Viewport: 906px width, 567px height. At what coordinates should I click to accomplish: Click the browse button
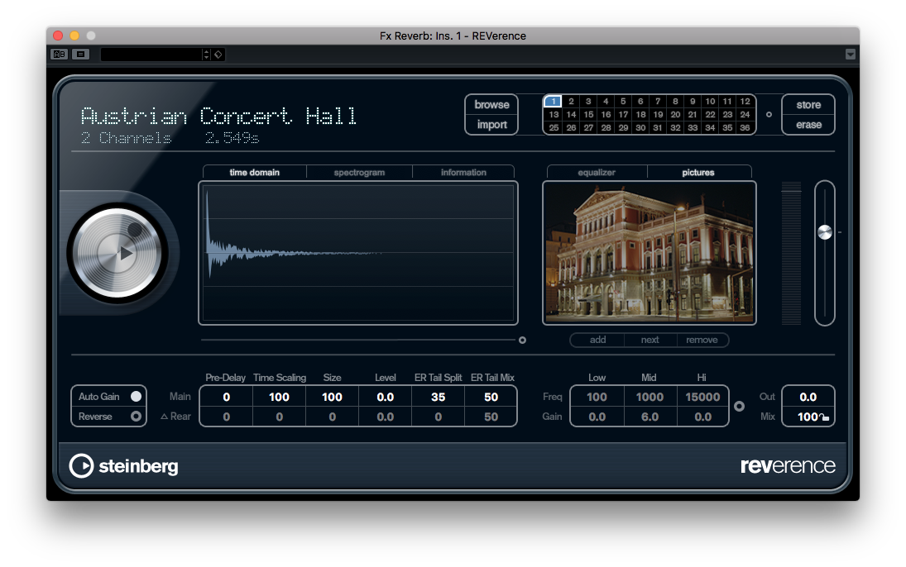491,104
